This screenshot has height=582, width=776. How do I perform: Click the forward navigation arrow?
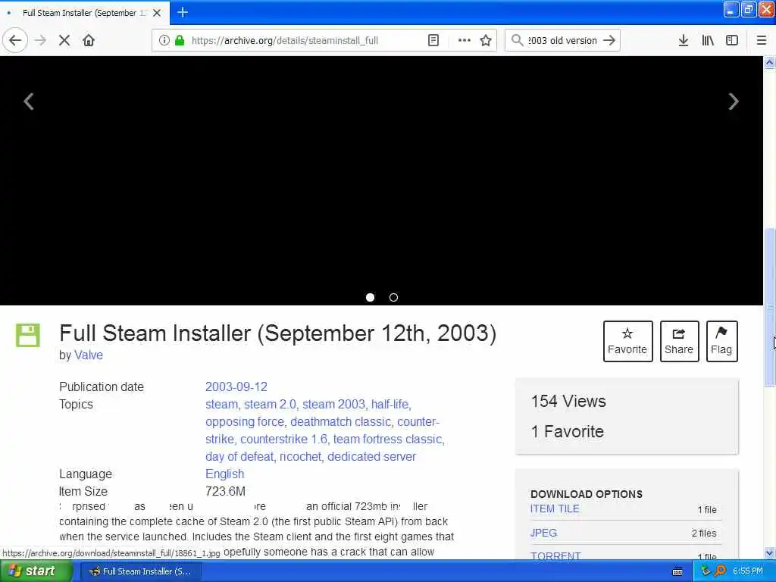(40, 40)
